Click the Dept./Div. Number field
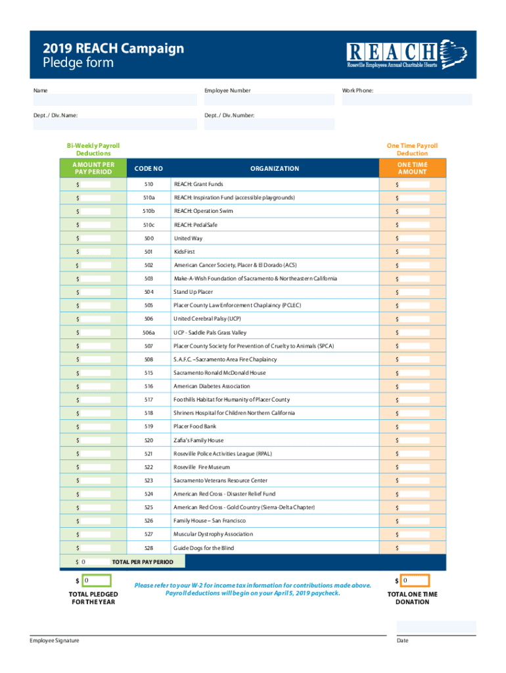 click(269, 124)
